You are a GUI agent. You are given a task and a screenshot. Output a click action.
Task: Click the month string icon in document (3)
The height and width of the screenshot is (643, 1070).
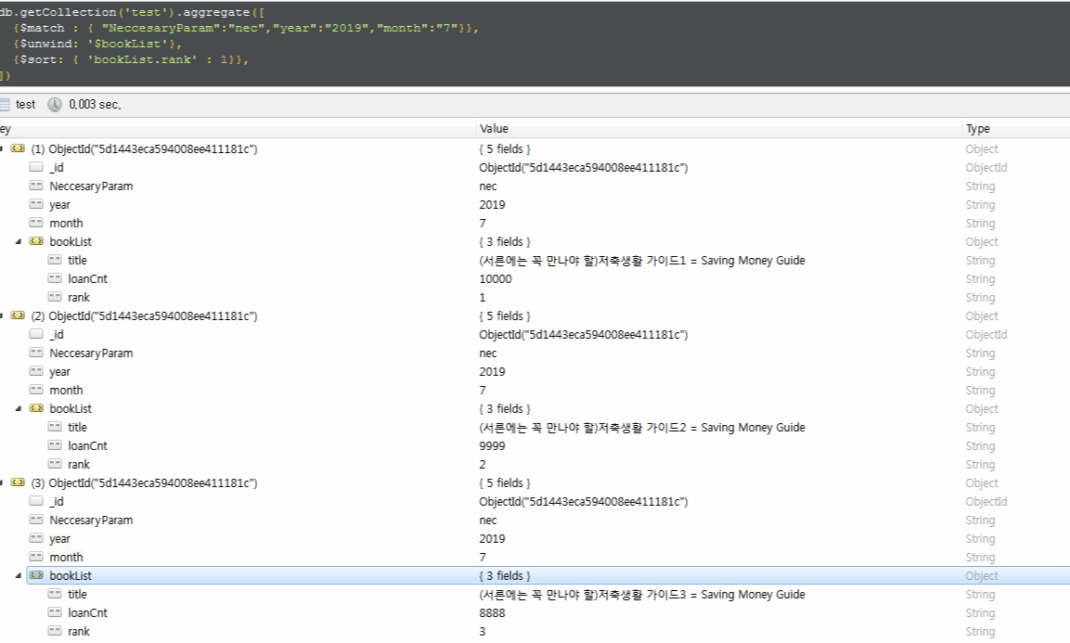36,557
